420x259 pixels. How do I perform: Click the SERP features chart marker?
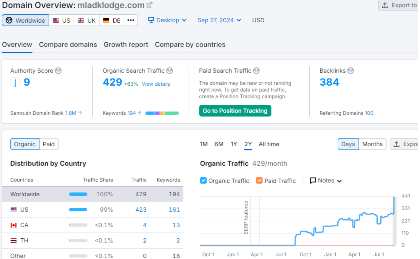pos(246,218)
